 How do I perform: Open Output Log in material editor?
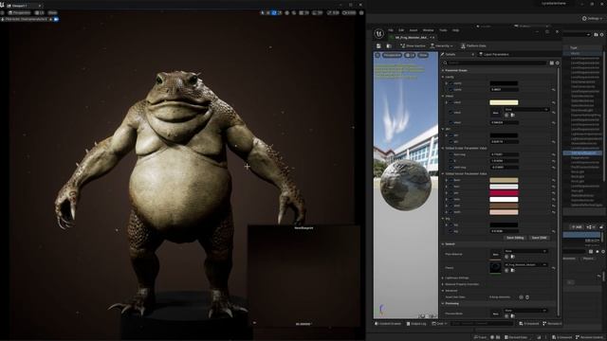click(416, 324)
